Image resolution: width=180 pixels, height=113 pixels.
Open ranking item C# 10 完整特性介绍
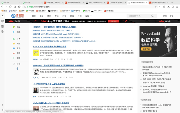pos(150,111)
